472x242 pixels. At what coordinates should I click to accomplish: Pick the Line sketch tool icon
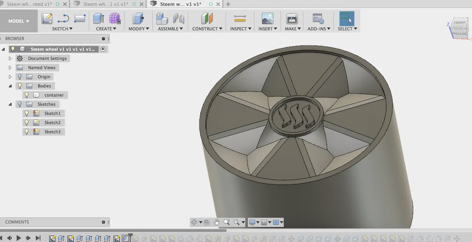[x=63, y=18]
